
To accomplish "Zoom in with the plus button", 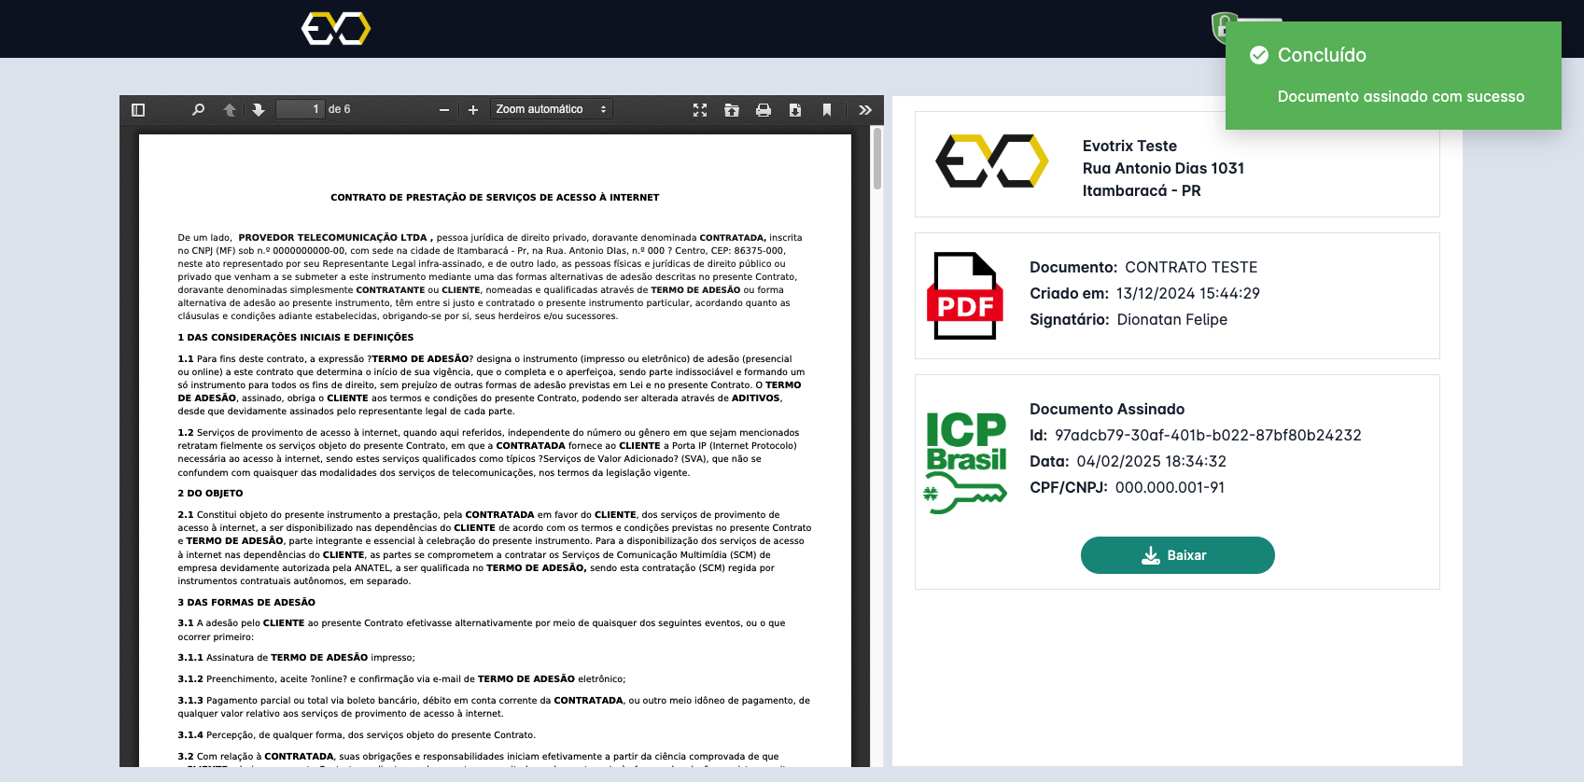I will [x=473, y=110].
